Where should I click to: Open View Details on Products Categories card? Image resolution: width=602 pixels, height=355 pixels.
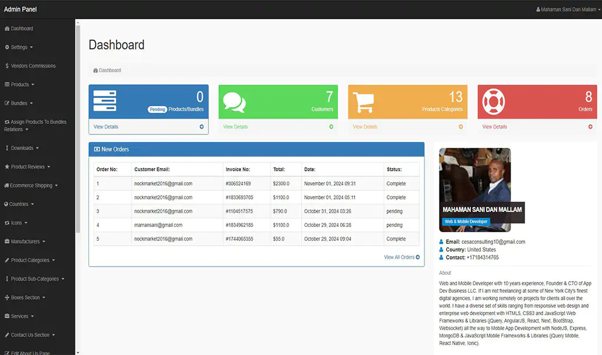(365, 127)
